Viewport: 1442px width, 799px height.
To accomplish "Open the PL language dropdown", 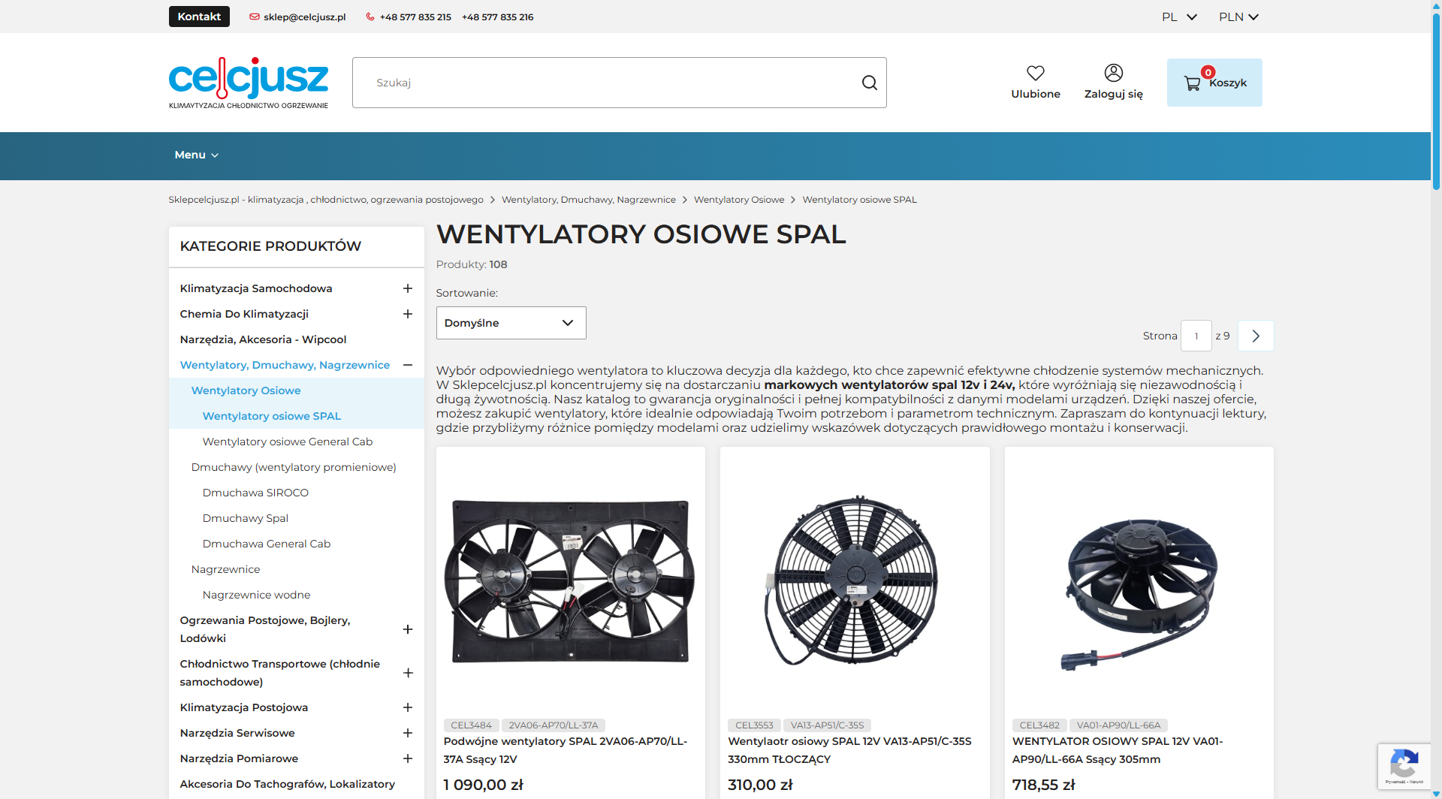I will pyautogui.click(x=1178, y=17).
